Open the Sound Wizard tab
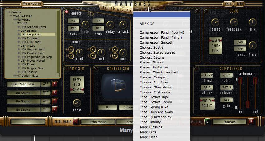The image size is (265, 141). [116, 9]
